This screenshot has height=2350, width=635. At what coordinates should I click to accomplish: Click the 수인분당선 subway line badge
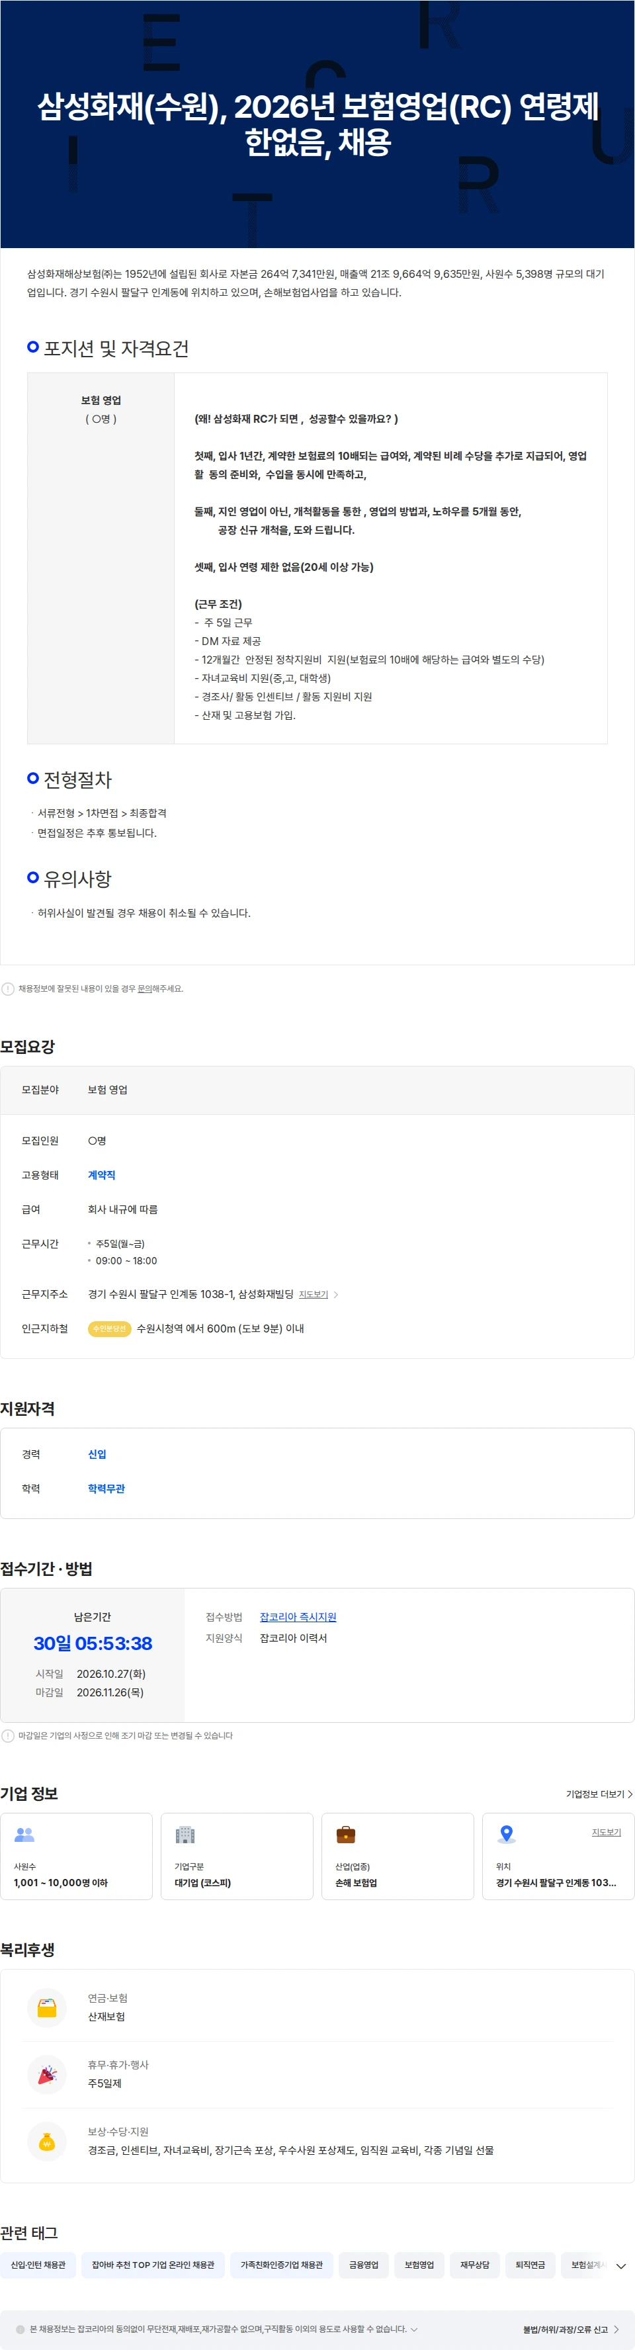pos(110,1329)
